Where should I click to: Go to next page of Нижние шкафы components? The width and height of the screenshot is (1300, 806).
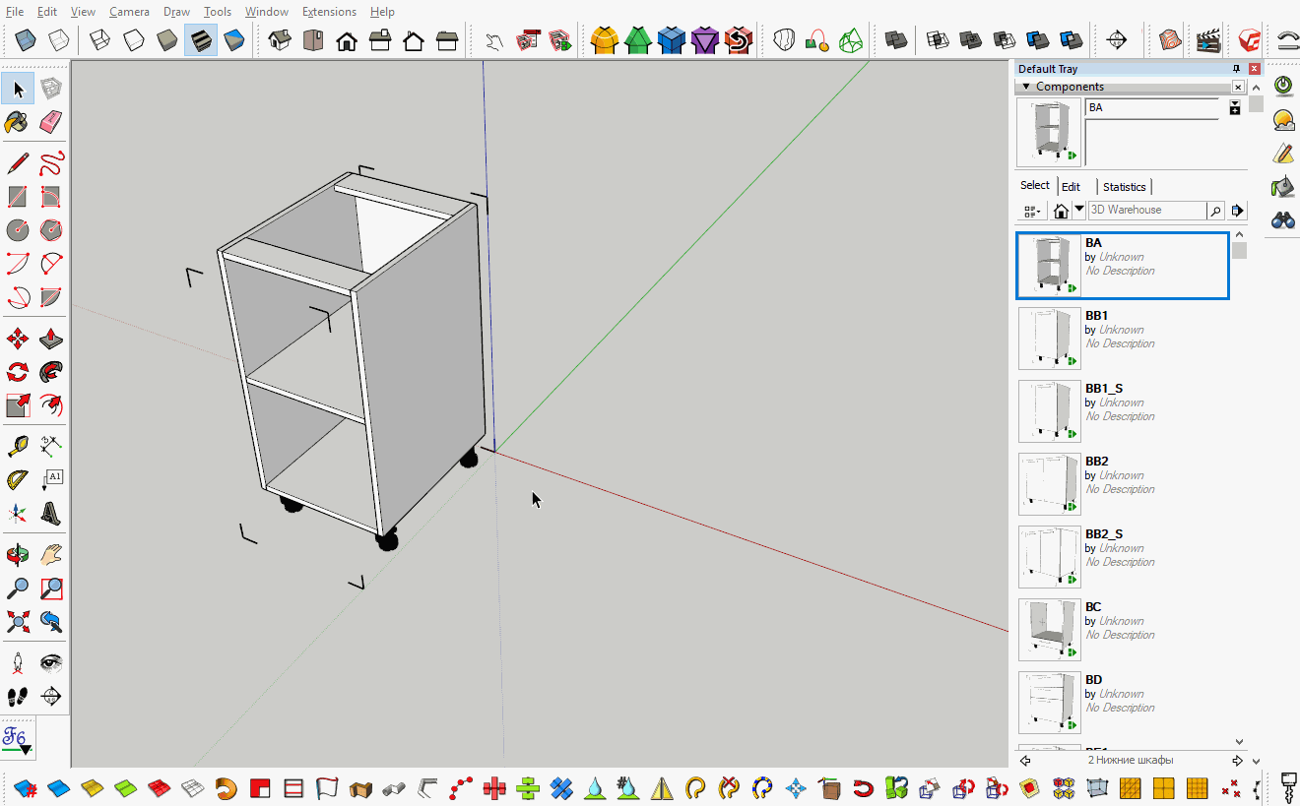[1237, 760]
